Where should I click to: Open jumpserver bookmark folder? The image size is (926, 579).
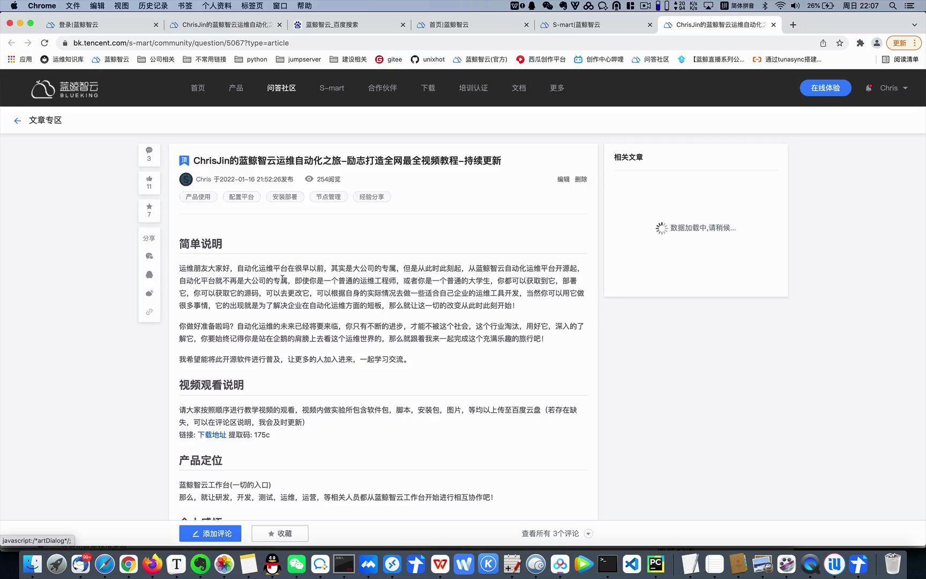click(x=298, y=60)
